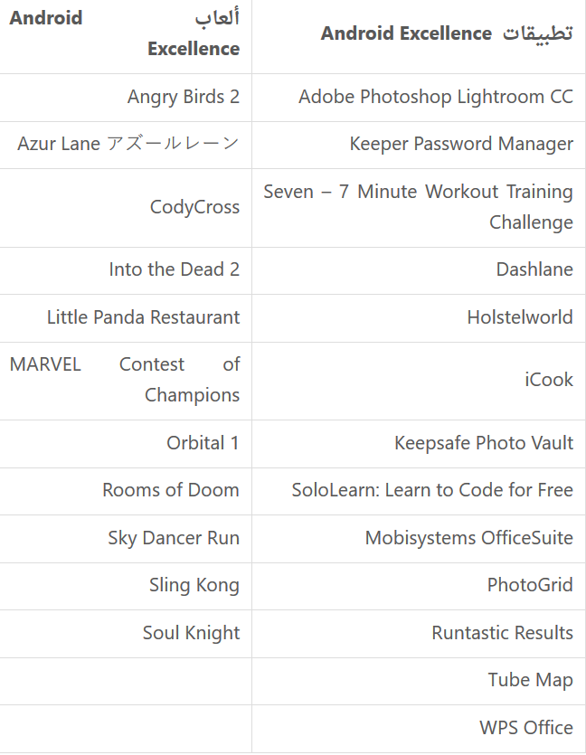The image size is (586, 755).
Task: Click the Holstelworld app entry
Action: (520, 317)
